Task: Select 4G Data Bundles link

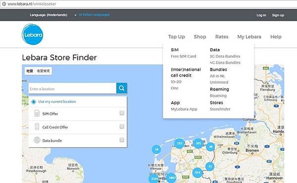Action: point(225,63)
